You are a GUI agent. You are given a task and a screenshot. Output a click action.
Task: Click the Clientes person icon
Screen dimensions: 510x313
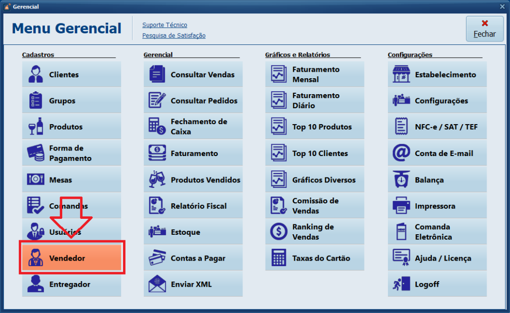click(x=35, y=75)
